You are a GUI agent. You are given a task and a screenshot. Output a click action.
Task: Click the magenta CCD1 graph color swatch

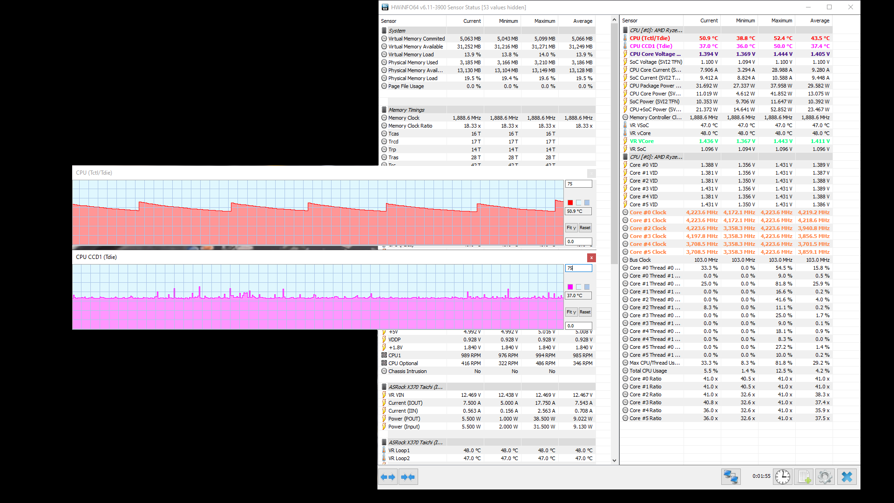pos(570,287)
